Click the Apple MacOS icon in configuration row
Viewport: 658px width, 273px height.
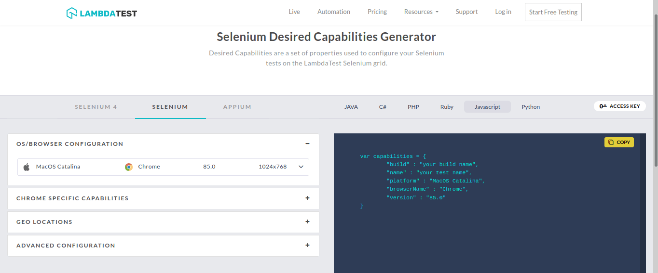point(27,167)
